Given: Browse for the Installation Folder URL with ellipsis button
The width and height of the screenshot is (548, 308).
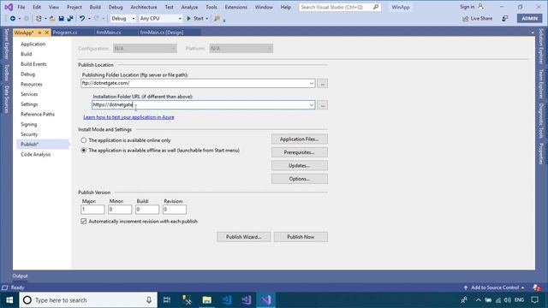Looking at the screenshot, I should point(322,105).
